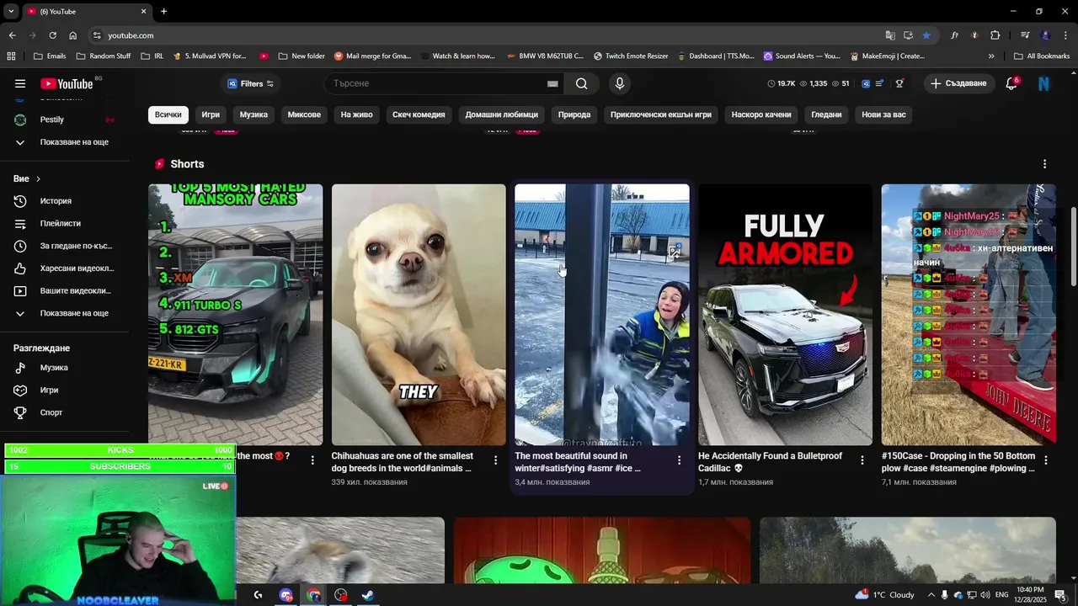The image size is (1078, 606).
Task: Click the YouTube logo to go home
Action: pyautogui.click(x=67, y=83)
